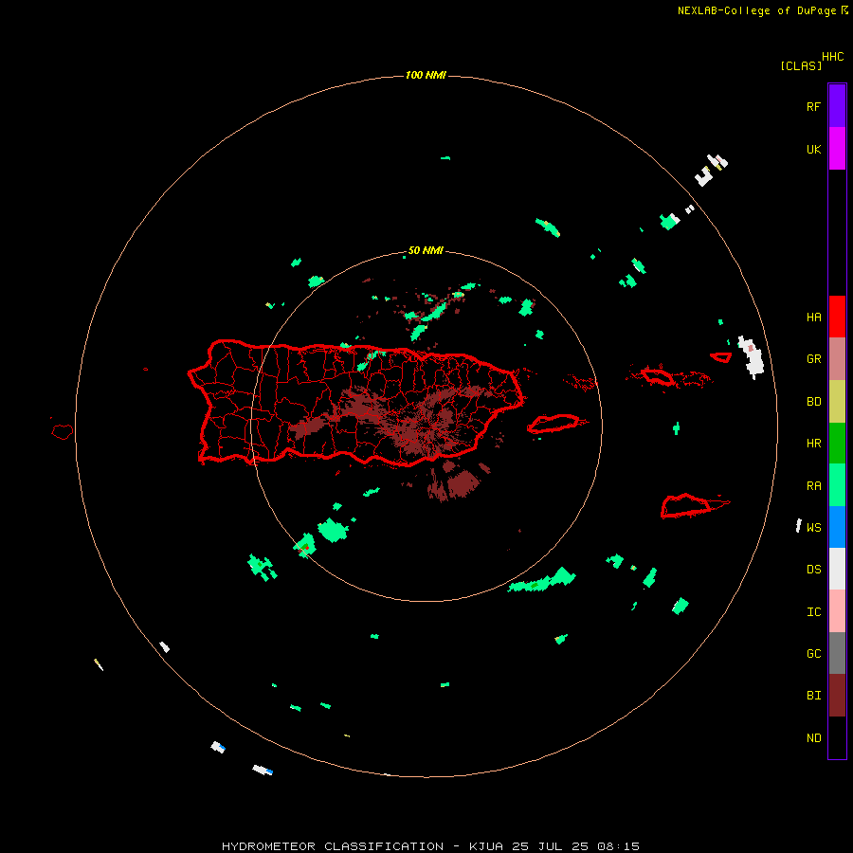853x853 pixels.
Task: Click the IC legend label
Action: coord(813,612)
